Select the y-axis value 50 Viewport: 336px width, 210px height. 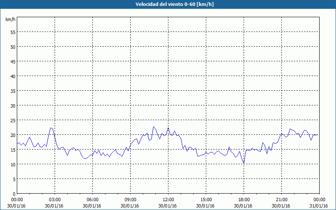coord(13,47)
